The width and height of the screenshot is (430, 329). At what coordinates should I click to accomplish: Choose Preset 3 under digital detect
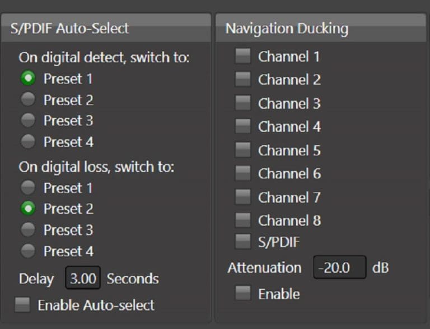coord(28,121)
